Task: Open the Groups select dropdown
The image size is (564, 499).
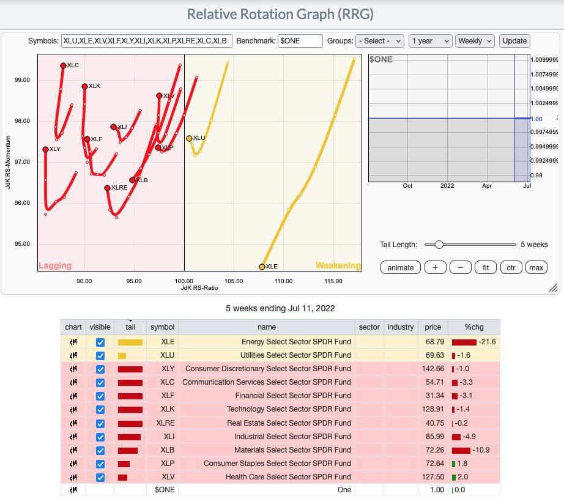Action: click(x=380, y=41)
